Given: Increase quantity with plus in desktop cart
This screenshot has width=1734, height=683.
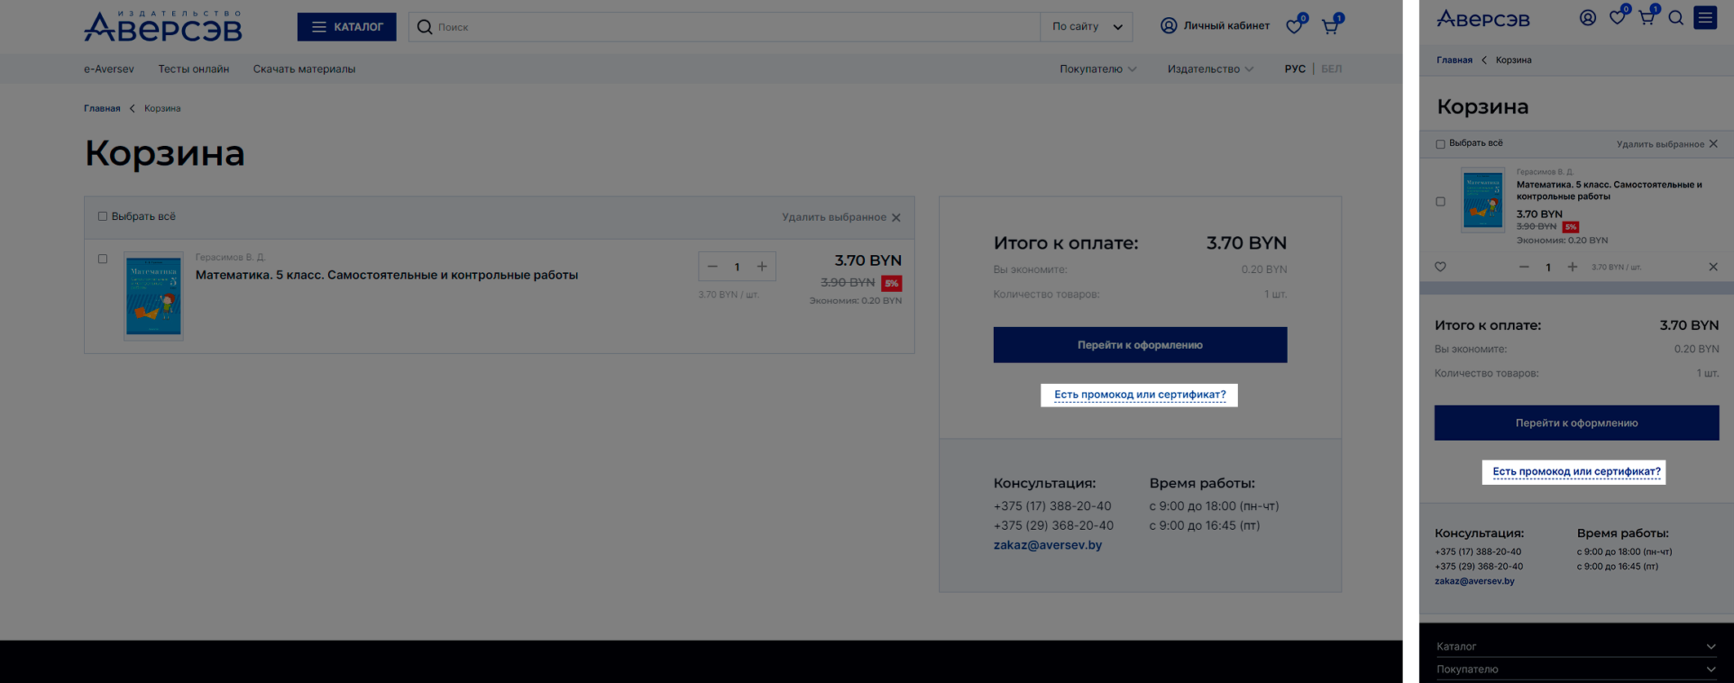Looking at the screenshot, I should [761, 267].
